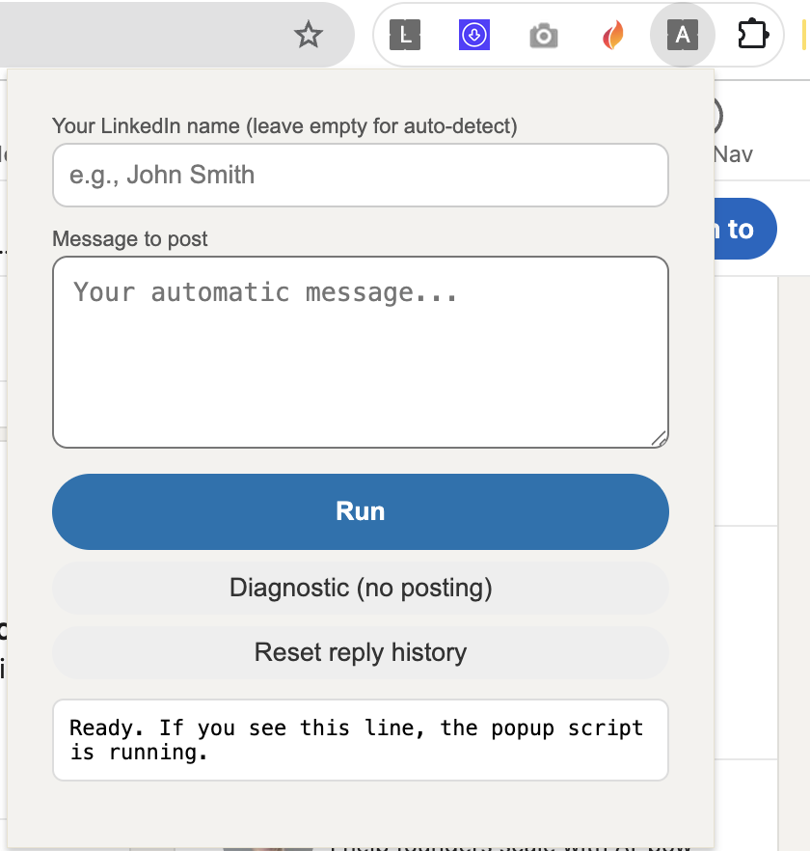Image resolution: width=810 pixels, height=851 pixels.
Task: Run Diagnostic (no posting)
Action: coord(361,588)
